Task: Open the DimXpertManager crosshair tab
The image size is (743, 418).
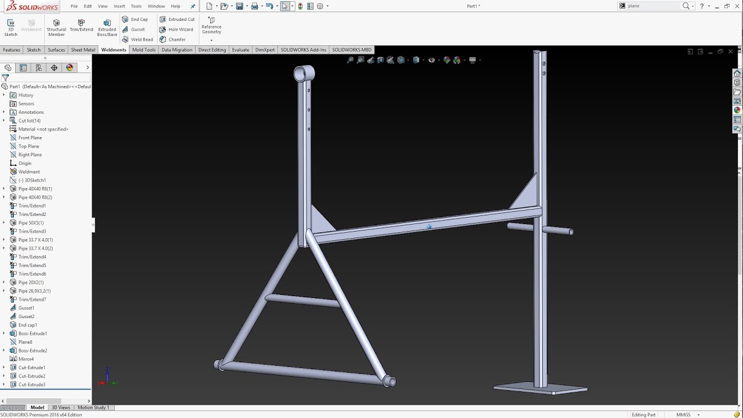Action: coord(55,68)
